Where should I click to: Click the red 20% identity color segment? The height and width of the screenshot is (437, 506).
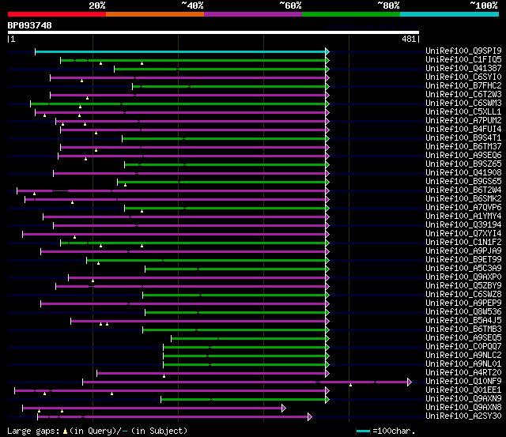(x=57, y=14)
